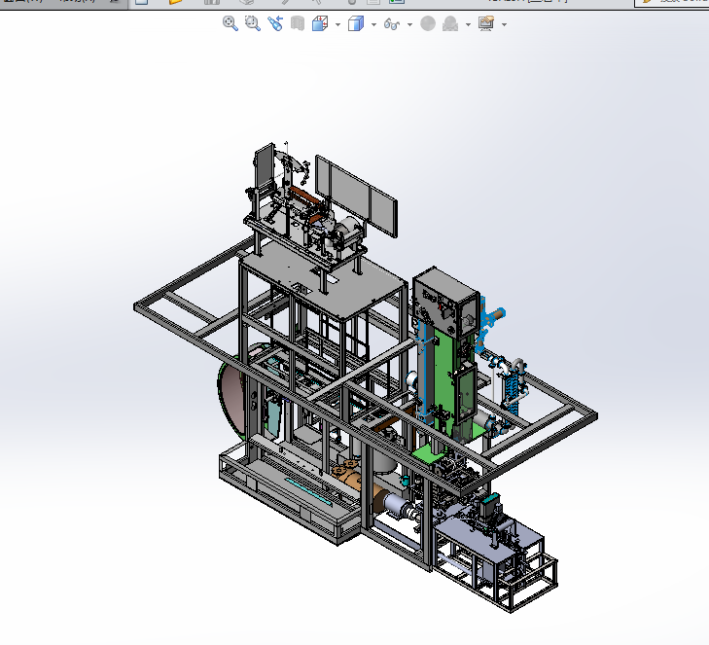
Task: Expand the Apply Scene dropdown arrow
Action: click(468, 24)
